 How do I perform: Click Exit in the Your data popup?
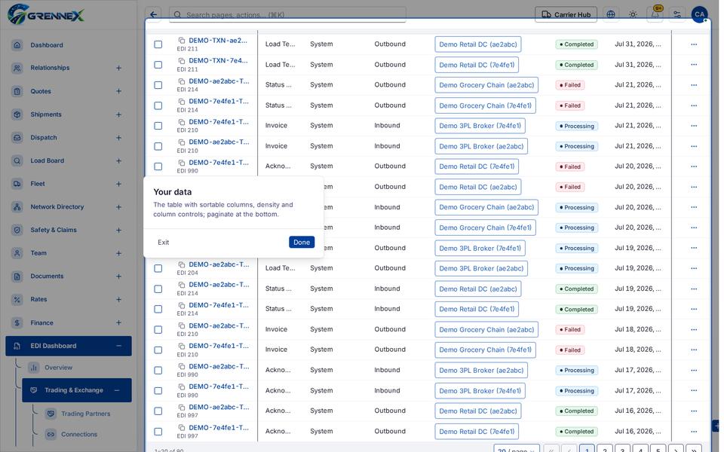coord(163,242)
